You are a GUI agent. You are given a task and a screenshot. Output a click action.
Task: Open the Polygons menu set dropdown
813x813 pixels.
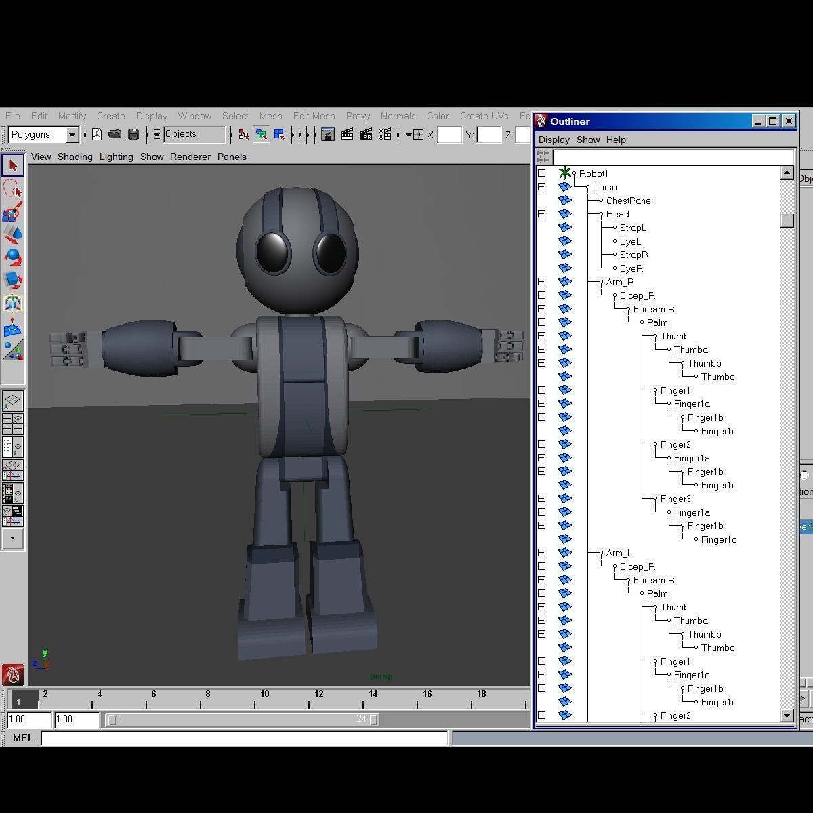click(x=72, y=134)
